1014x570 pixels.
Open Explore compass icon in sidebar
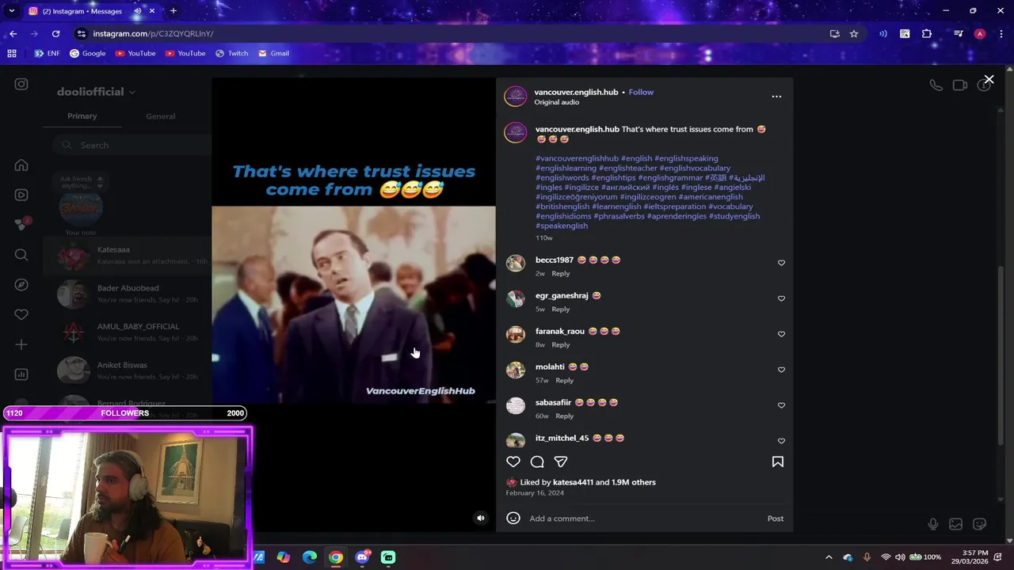[x=21, y=284]
